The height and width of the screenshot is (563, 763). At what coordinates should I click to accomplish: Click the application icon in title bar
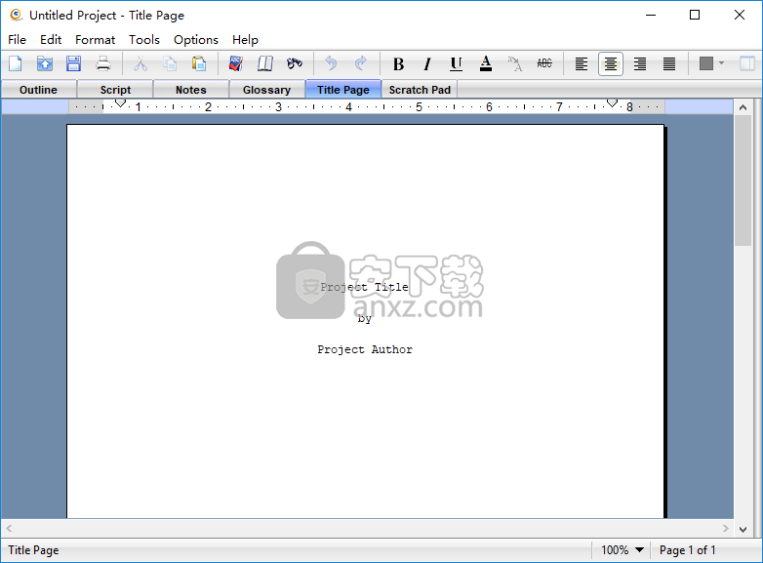(16, 15)
